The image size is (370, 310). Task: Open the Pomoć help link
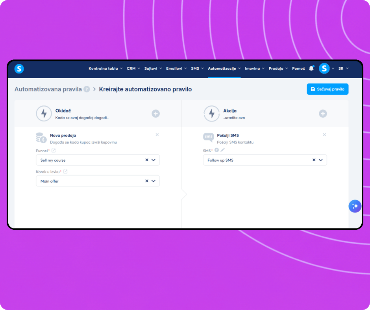[298, 68]
